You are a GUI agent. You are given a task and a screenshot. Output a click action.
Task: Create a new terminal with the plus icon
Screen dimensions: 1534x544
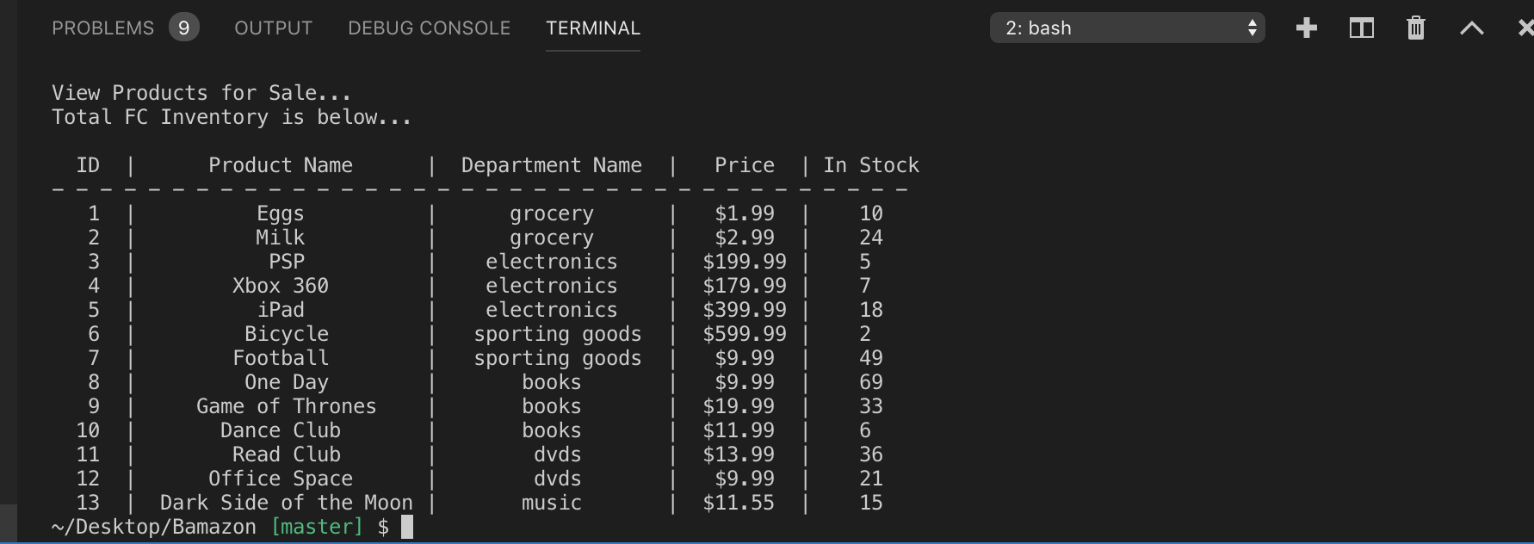coord(1307,28)
